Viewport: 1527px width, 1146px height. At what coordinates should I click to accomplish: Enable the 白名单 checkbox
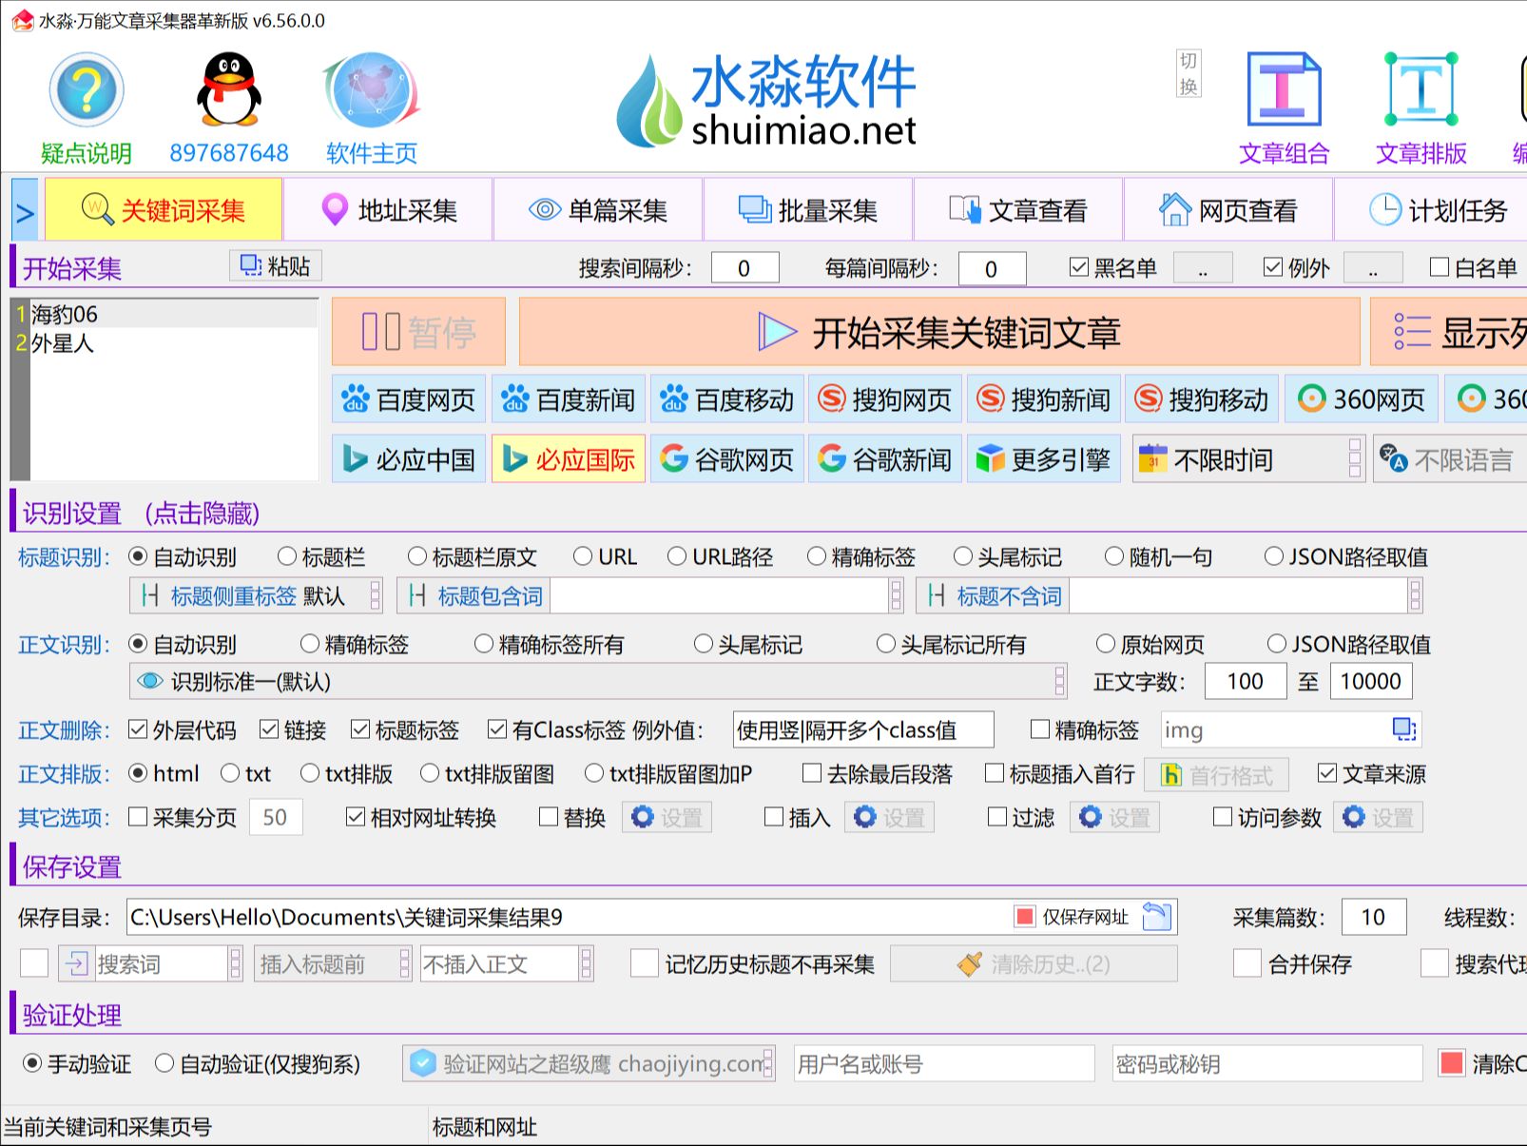coord(1440,267)
